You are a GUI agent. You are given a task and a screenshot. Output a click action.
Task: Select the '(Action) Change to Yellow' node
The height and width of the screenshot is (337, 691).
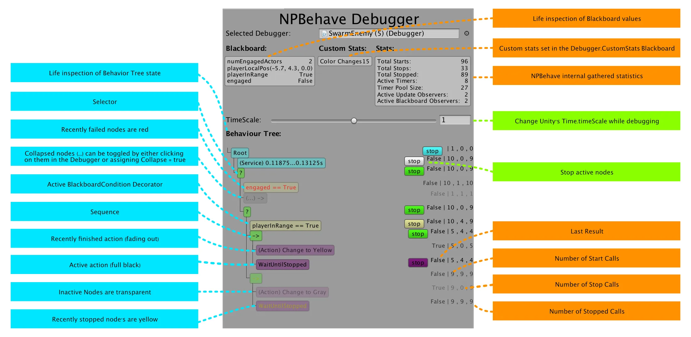click(295, 250)
